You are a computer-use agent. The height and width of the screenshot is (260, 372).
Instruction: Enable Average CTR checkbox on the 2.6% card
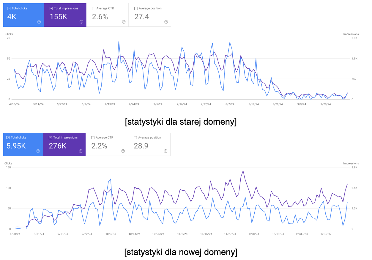point(94,8)
